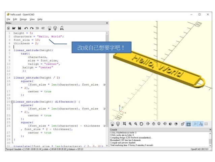The height and width of the screenshot is (162, 215).
Task: Switch to the Top view icon
Action: [x=154, y=124]
